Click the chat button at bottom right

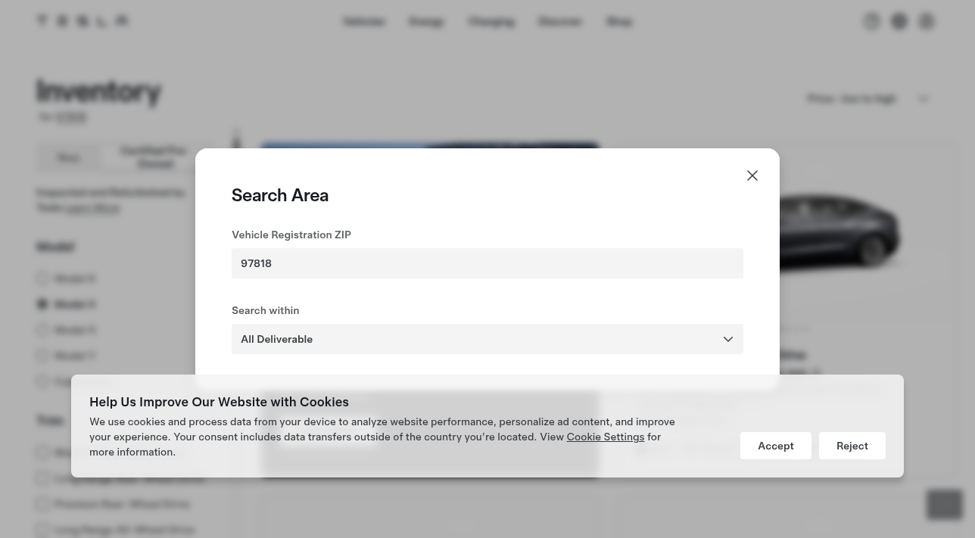click(x=945, y=505)
